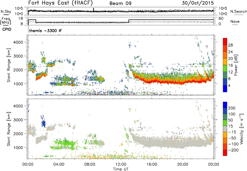Click the 200 value on Velocity scale
The image size is (247, 171).
click(232, 108)
